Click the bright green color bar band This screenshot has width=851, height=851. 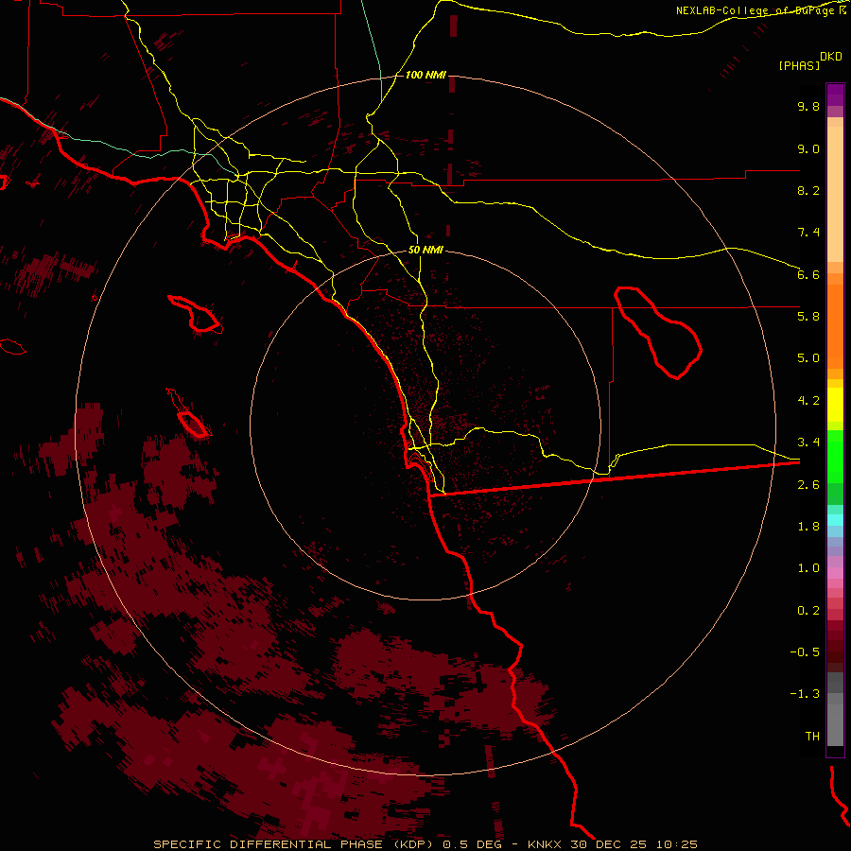835,456
